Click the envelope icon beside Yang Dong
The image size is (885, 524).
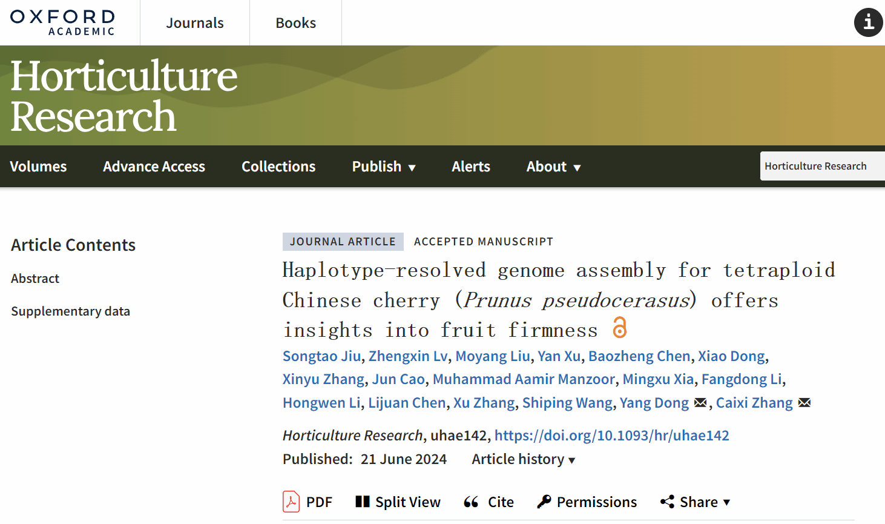click(700, 403)
